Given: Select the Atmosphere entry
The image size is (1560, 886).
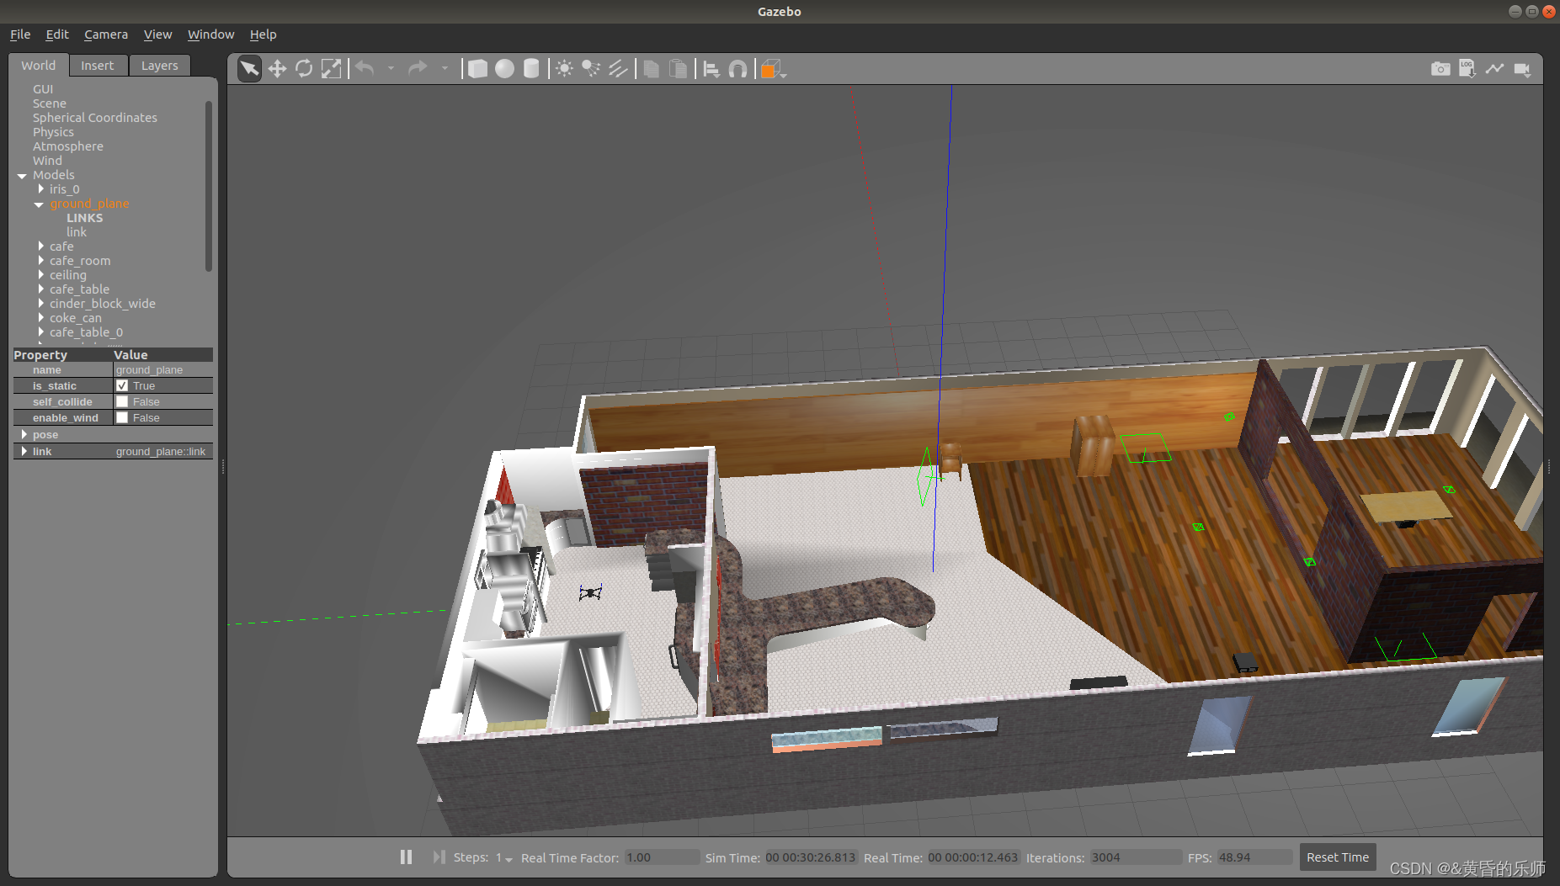Looking at the screenshot, I should pyautogui.click(x=68, y=146).
